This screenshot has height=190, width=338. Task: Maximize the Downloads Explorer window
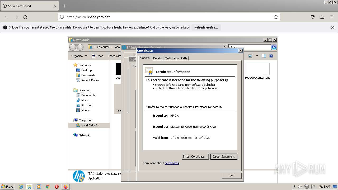270,40
